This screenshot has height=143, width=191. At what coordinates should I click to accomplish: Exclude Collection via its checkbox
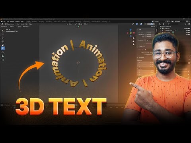[x=185, y=29]
